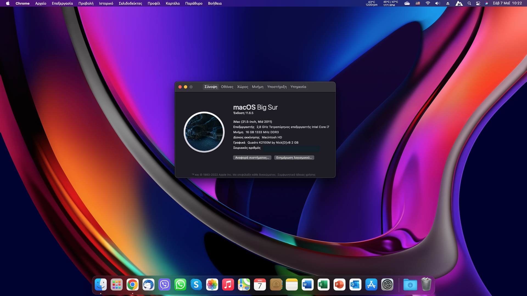Image resolution: width=527 pixels, height=296 pixels.
Task: Open the Ιστορικό menu
Action: pos(106,3)
